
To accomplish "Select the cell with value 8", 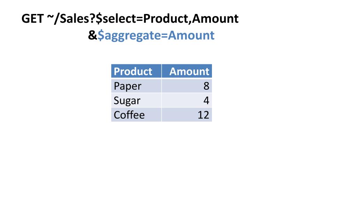I will [187, 86].
